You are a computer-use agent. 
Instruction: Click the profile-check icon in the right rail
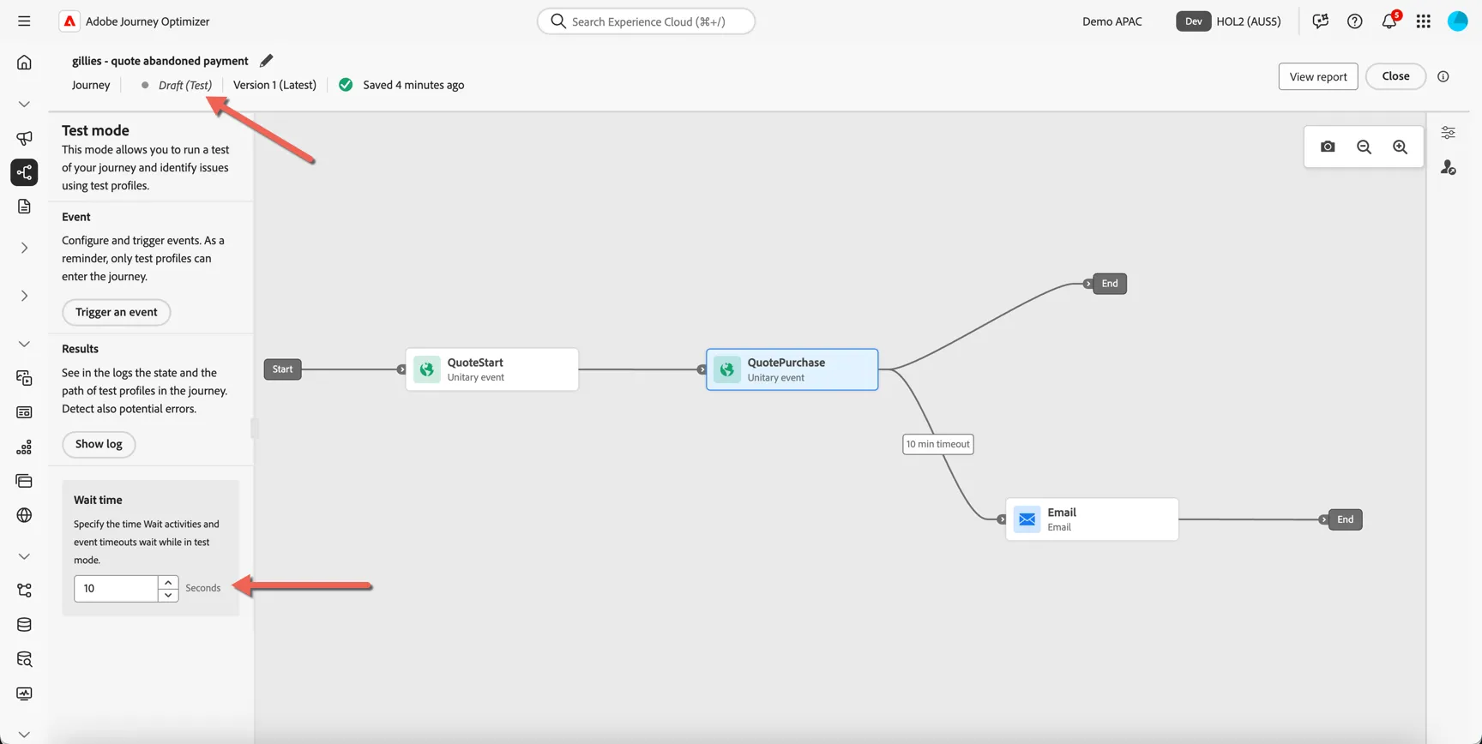click(1448, 167)
